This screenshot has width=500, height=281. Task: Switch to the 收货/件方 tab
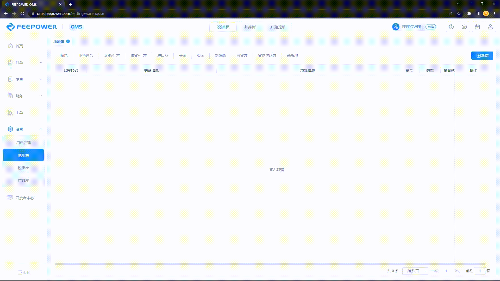[x=139, y=55]
